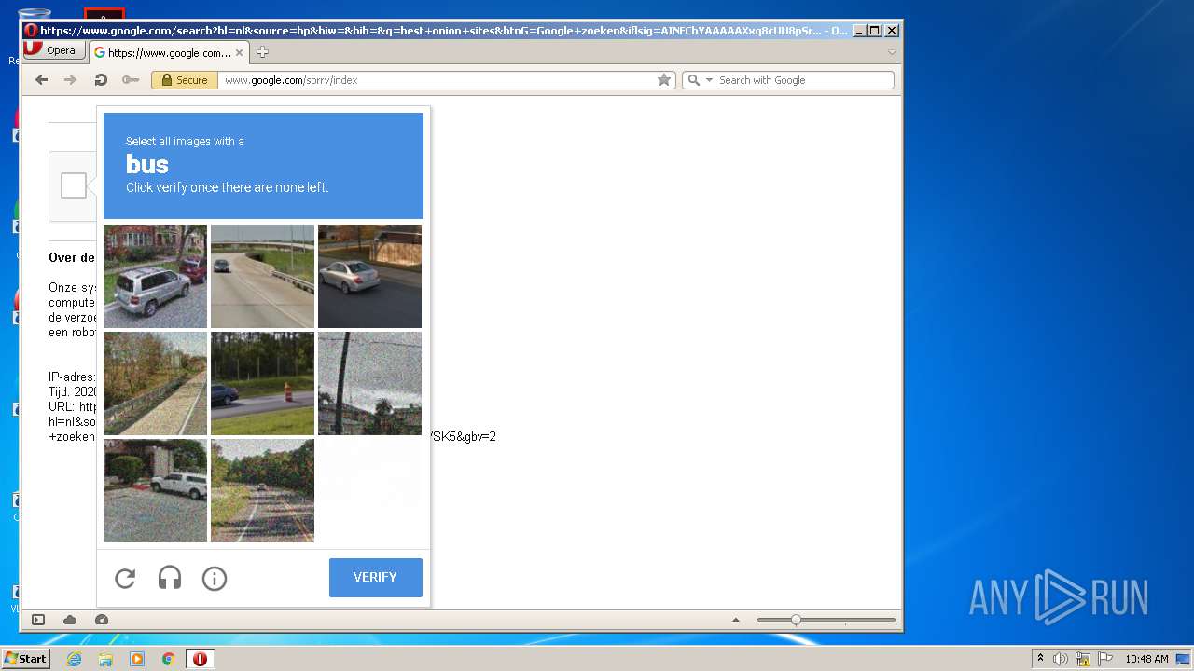Check the "I'm not a robot" checkbox
1194x671 pixels.
74,185
